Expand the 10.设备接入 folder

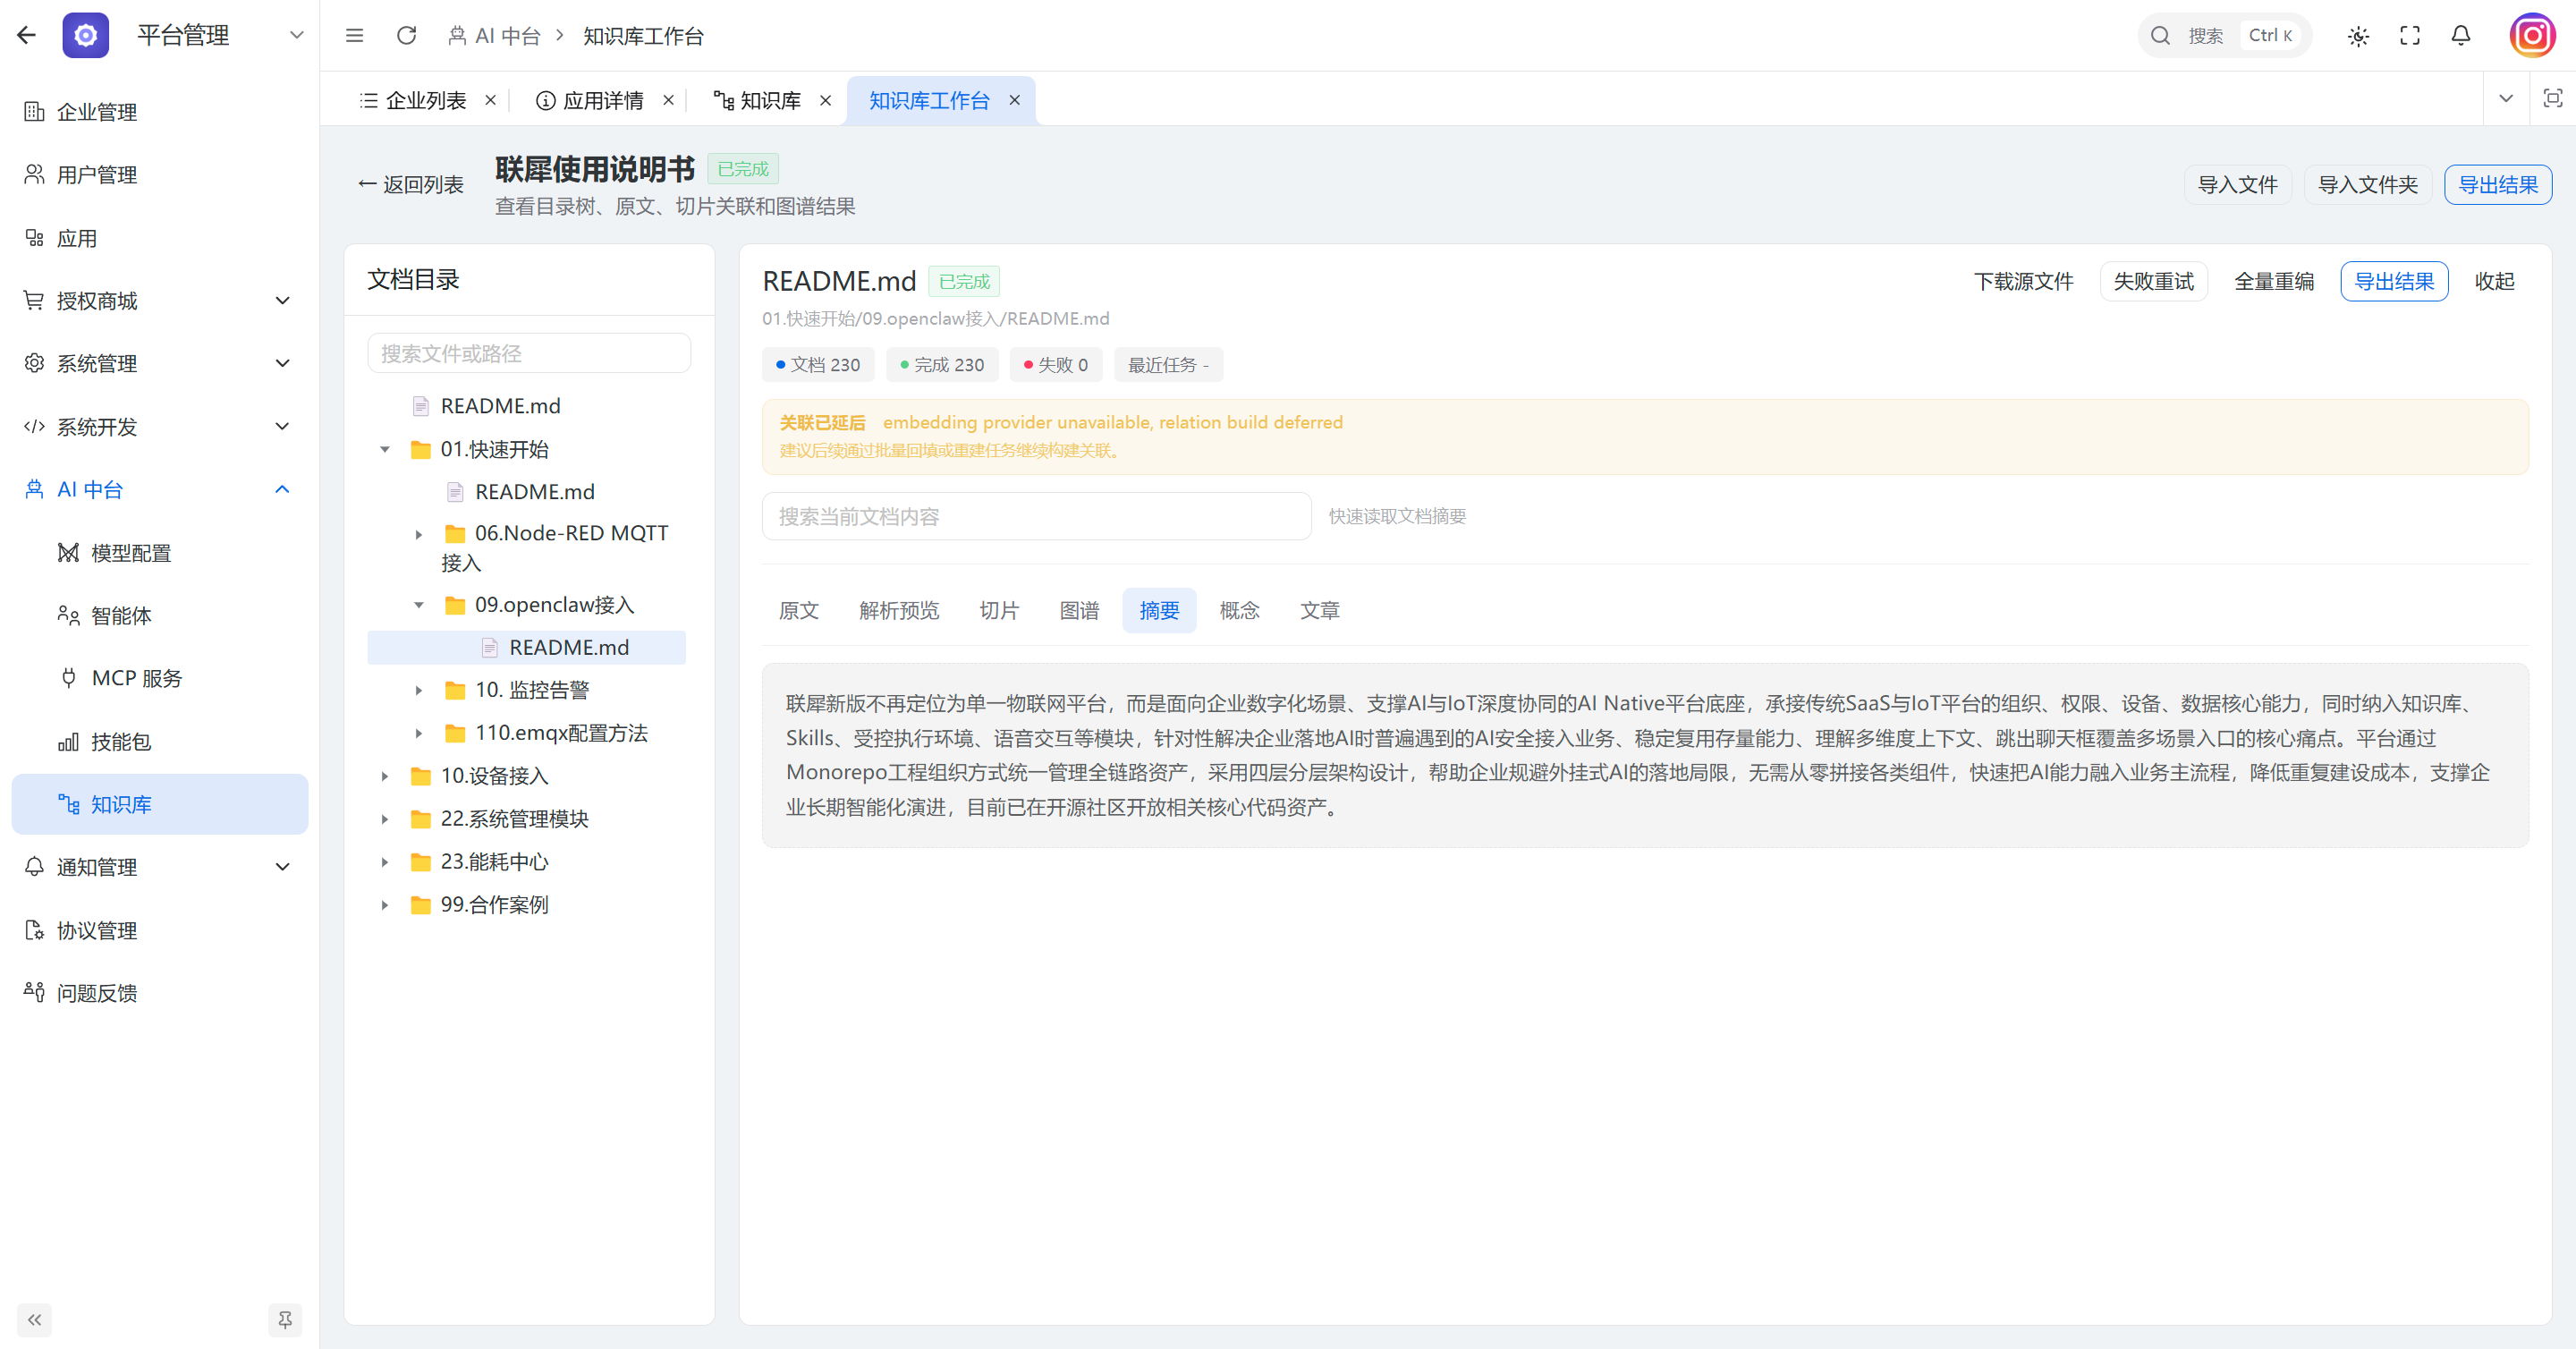coord(385,776)
